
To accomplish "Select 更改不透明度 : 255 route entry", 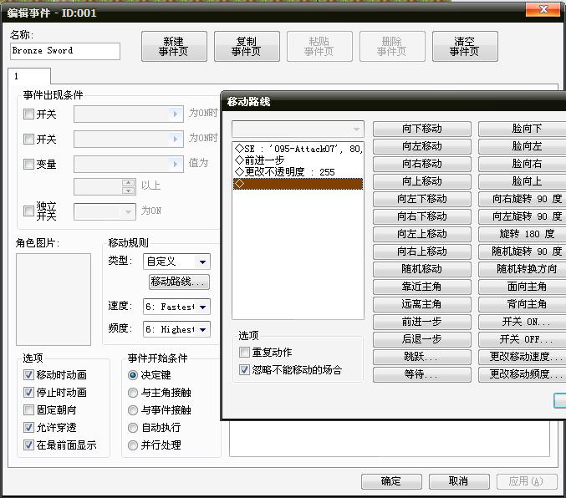I will 298,172.
